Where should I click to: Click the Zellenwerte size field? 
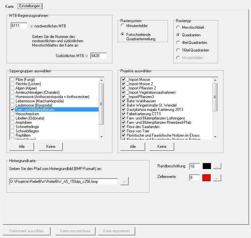194,178
